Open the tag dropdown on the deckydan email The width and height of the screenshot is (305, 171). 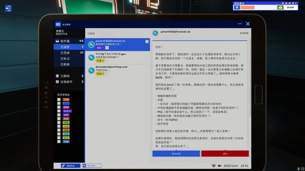107,74
